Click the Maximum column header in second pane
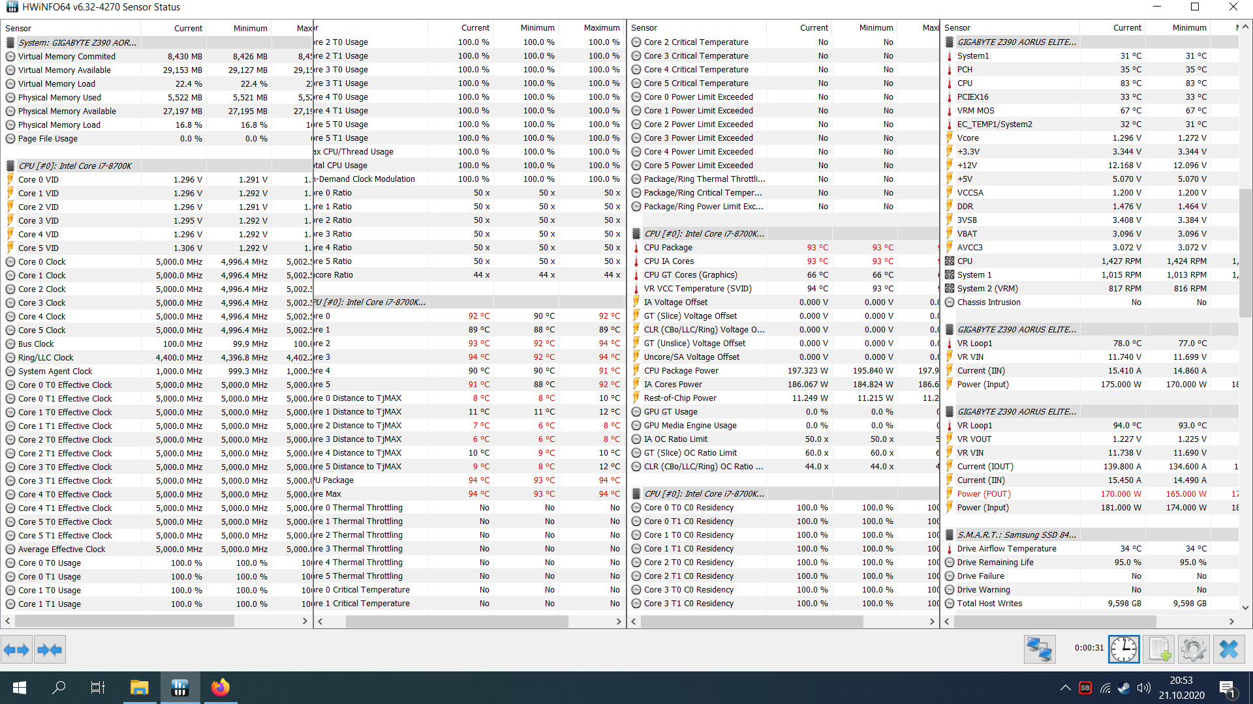 click(601, 28)
